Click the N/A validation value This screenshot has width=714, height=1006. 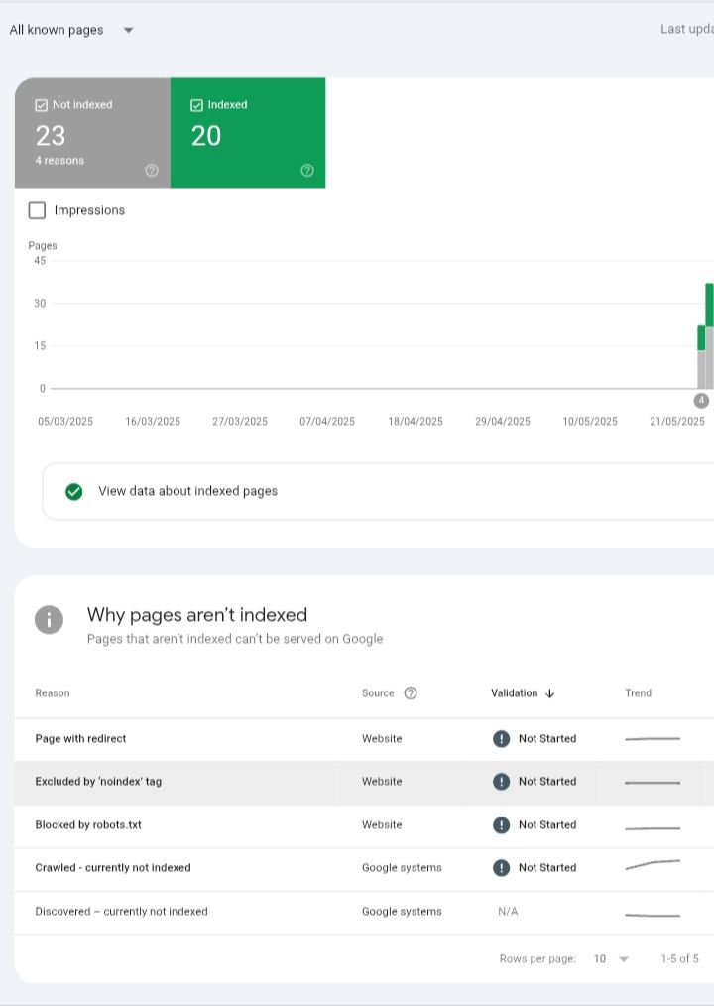click(x=508, y=911)
